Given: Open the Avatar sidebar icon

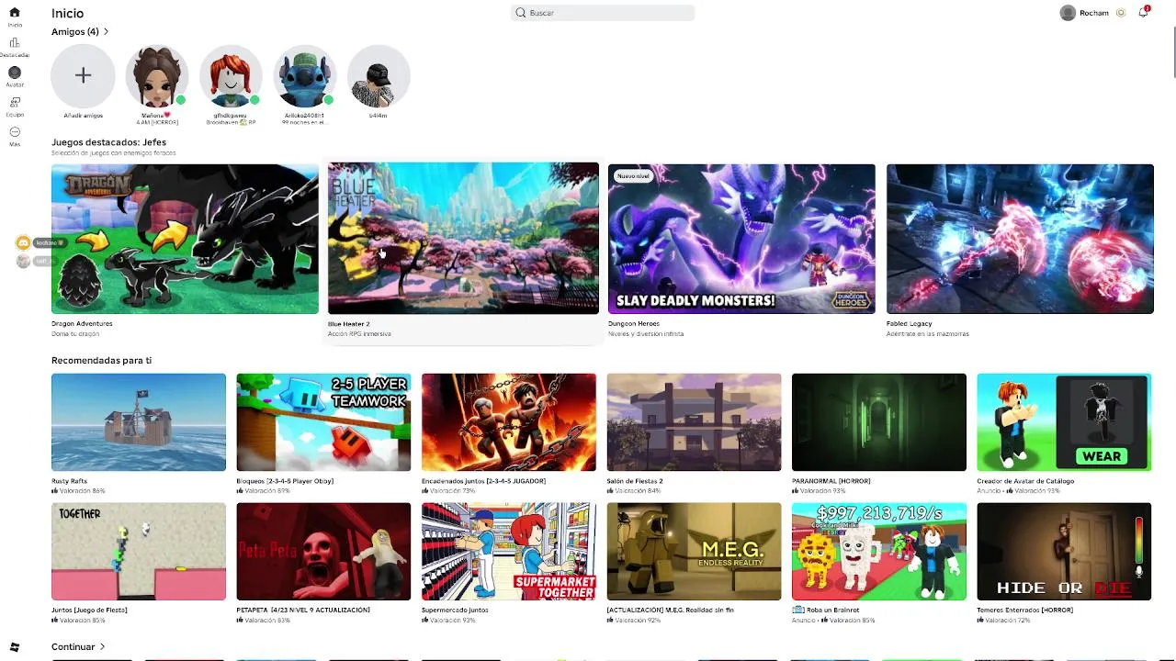Looking at the screenshot, I should point(14,73).
